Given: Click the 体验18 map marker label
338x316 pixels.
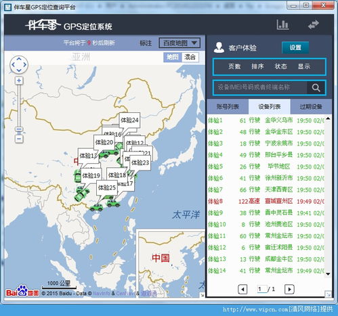Looking at the screenshot, I should pyautogui.click(x=117, y=175).
